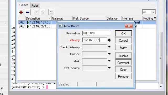Click the Apply button
Image resolution: width=168 pixels, height=95 pixels.
(123, 47)
